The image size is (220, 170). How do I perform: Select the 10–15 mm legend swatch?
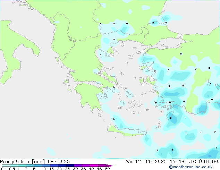46,165
